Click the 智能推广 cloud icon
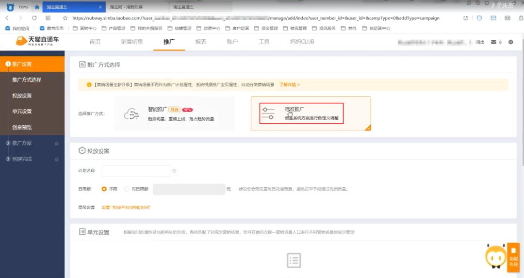 [x=131, y=114]
